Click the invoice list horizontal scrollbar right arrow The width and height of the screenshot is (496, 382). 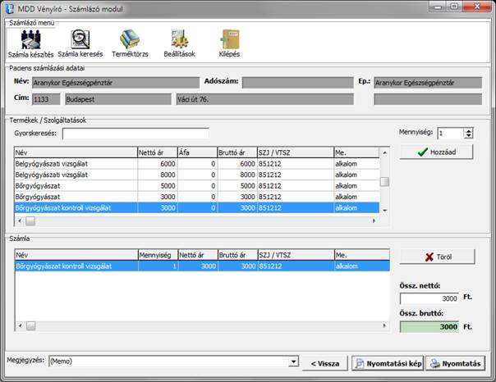point(384,325)
